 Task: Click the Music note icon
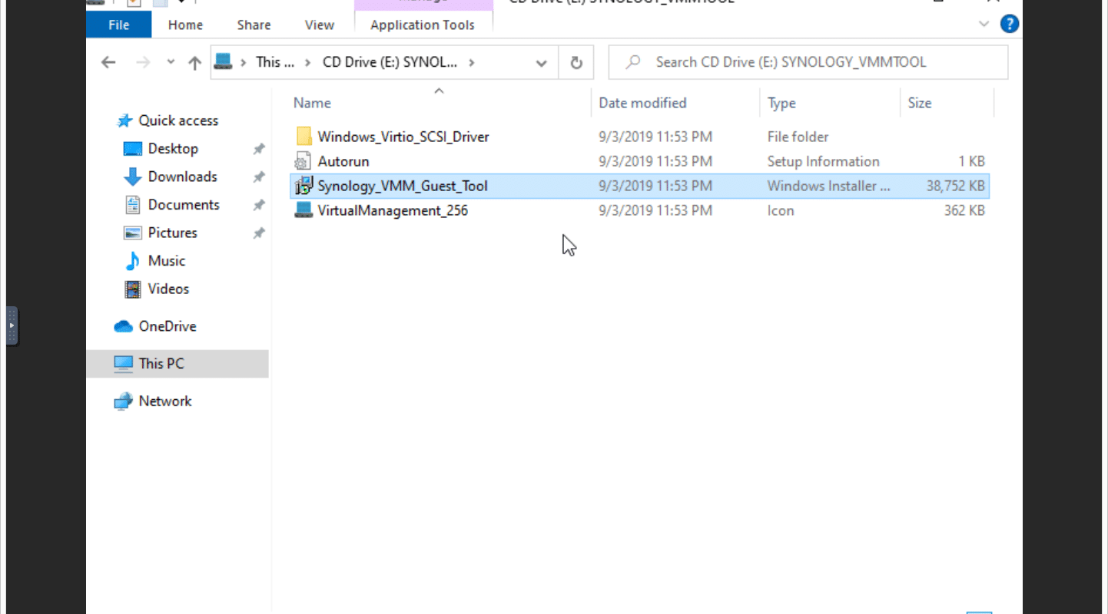pyautogui.click(x=133, y=261)
